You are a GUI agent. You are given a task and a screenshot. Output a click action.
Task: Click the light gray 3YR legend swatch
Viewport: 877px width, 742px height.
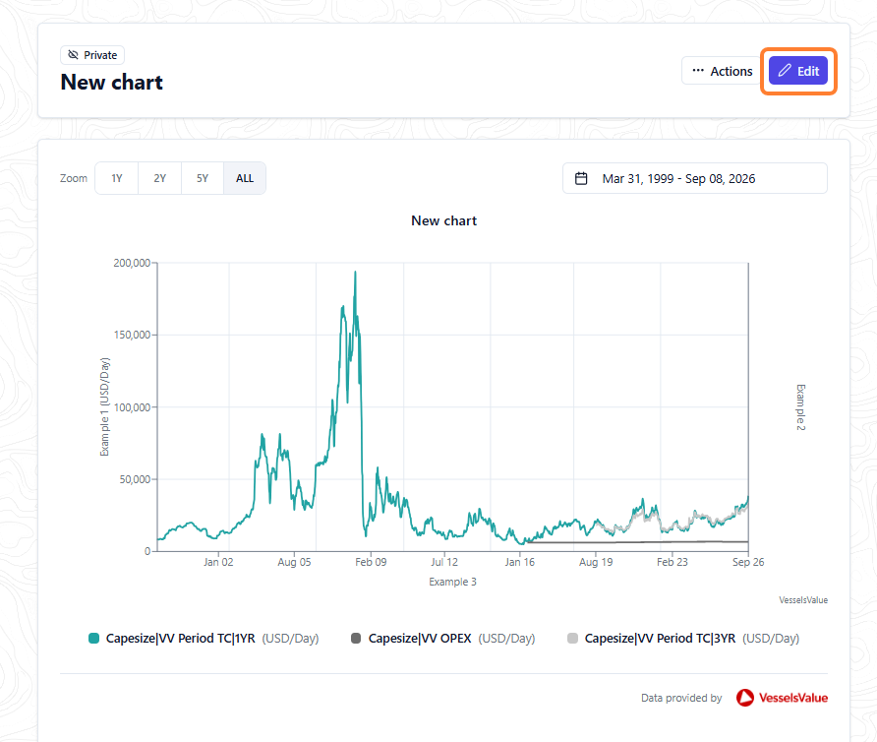pyautogui.click(x=573, y=639)
